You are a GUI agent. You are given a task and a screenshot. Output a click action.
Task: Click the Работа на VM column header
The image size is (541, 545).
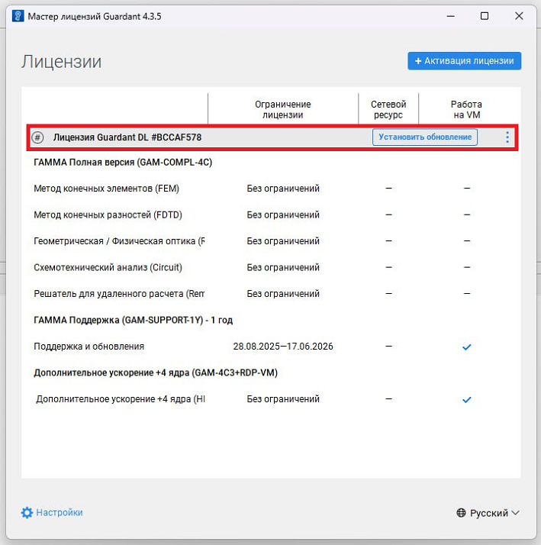pyautogui.click(x=466, y=109)
